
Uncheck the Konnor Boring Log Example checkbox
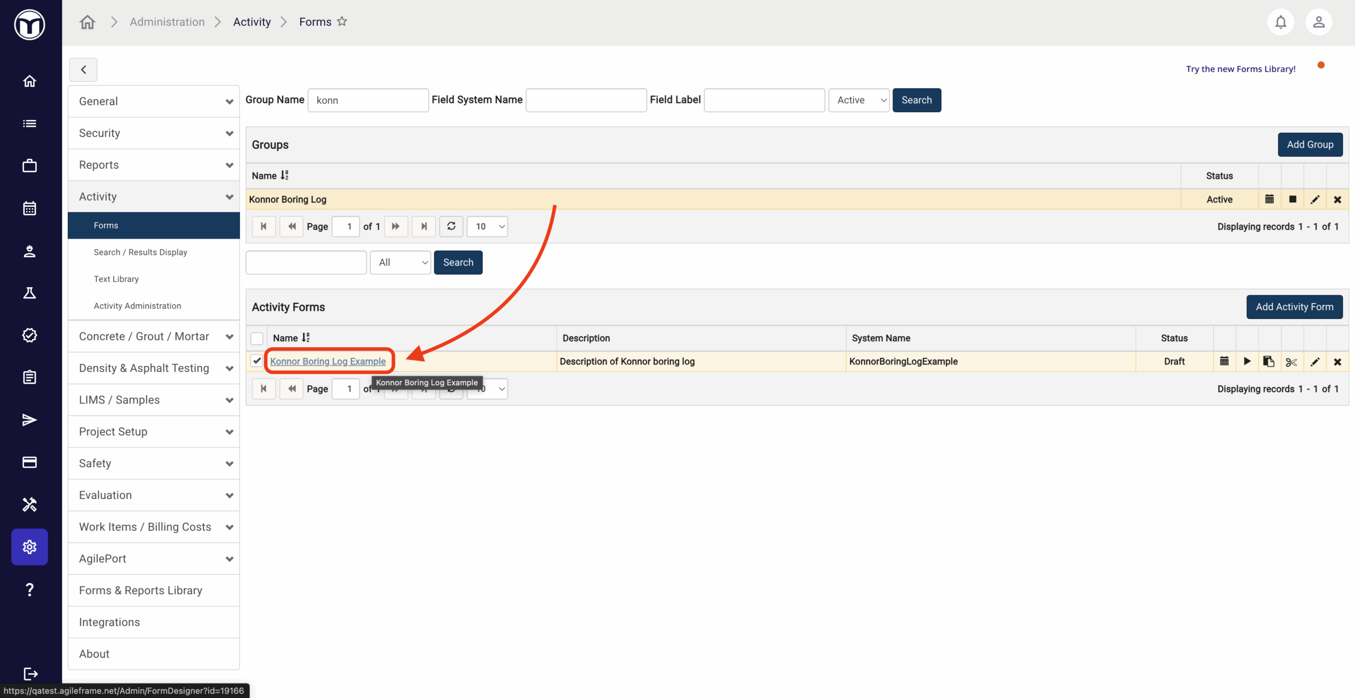(x=257, y=361)
